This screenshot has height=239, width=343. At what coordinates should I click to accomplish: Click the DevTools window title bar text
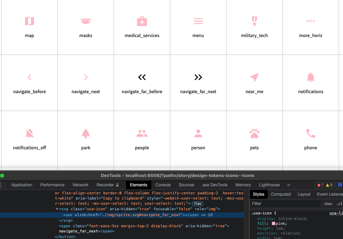pos(177,176)
